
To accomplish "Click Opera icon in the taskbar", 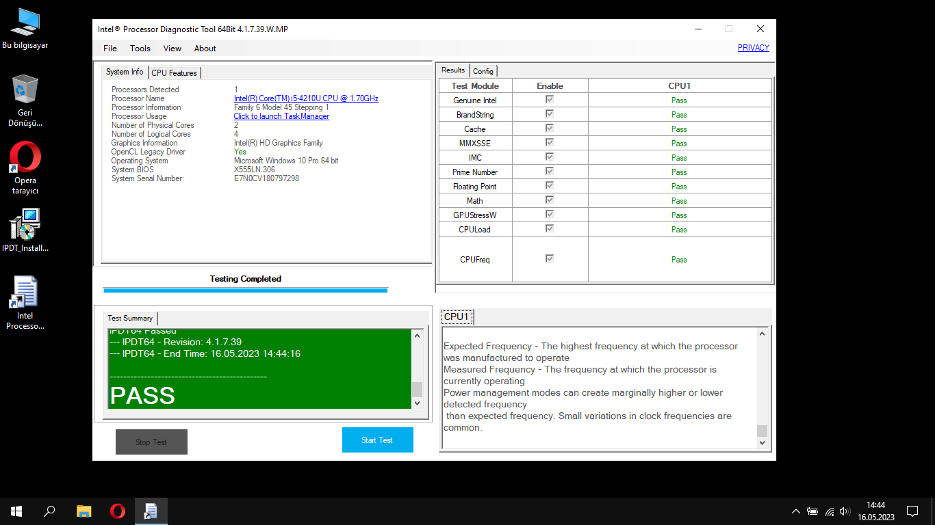I will pos(117,511).
